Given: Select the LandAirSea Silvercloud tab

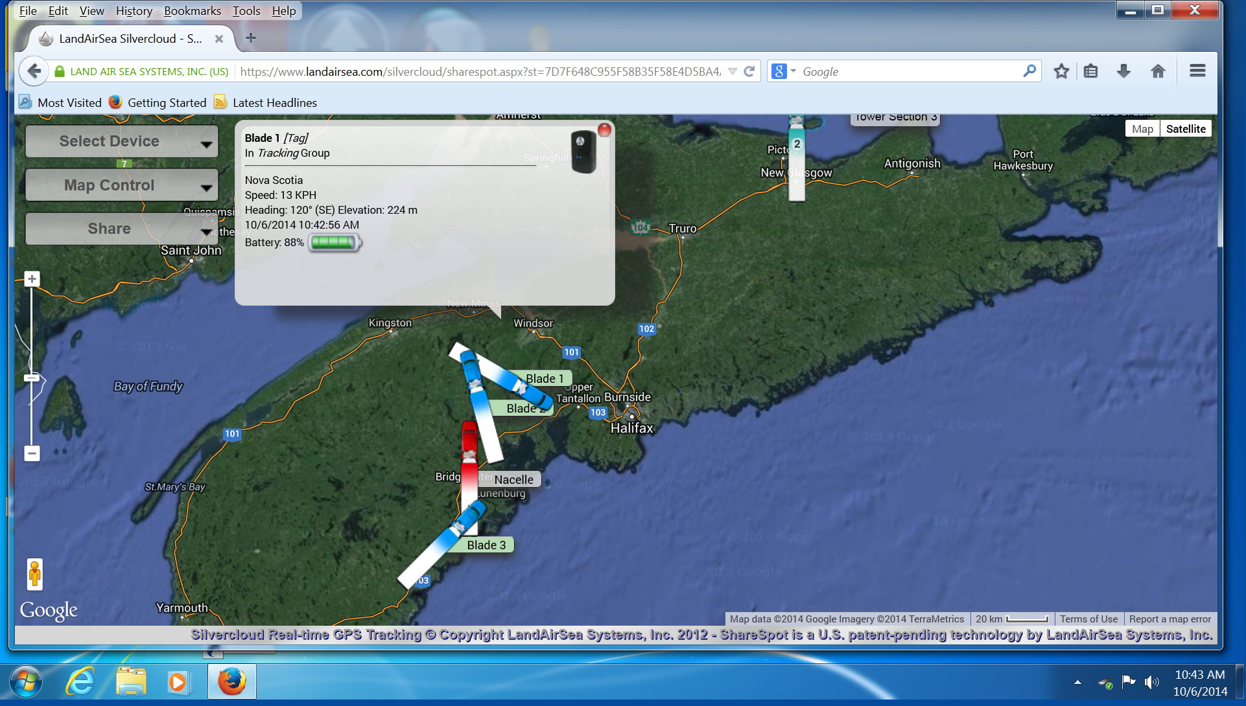Looking at the screenshot, I should pyautogui.click(x=130, y=38).
